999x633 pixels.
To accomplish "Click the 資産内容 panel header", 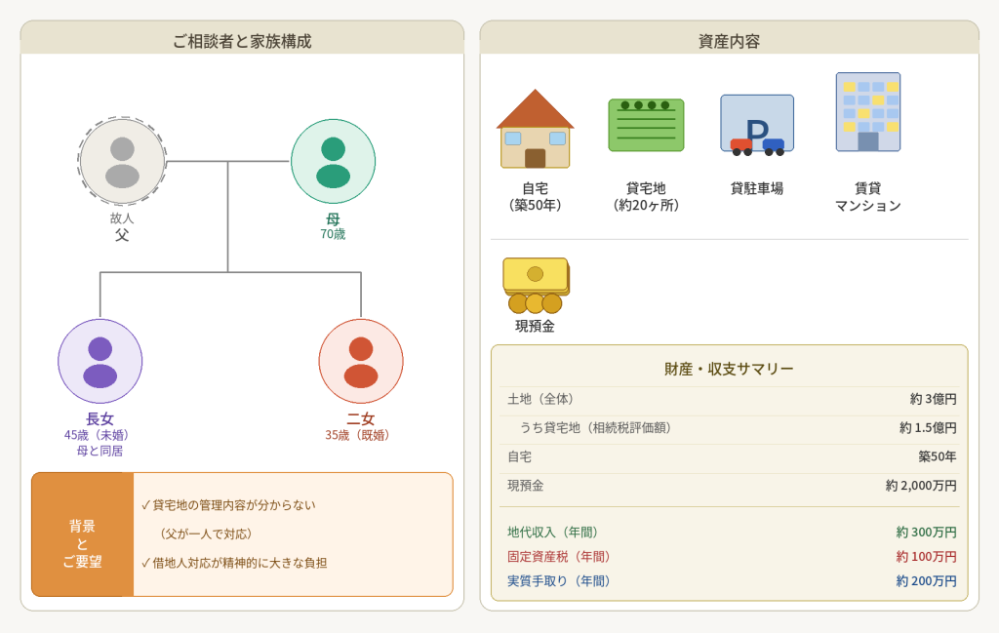I will pos(729,41).
